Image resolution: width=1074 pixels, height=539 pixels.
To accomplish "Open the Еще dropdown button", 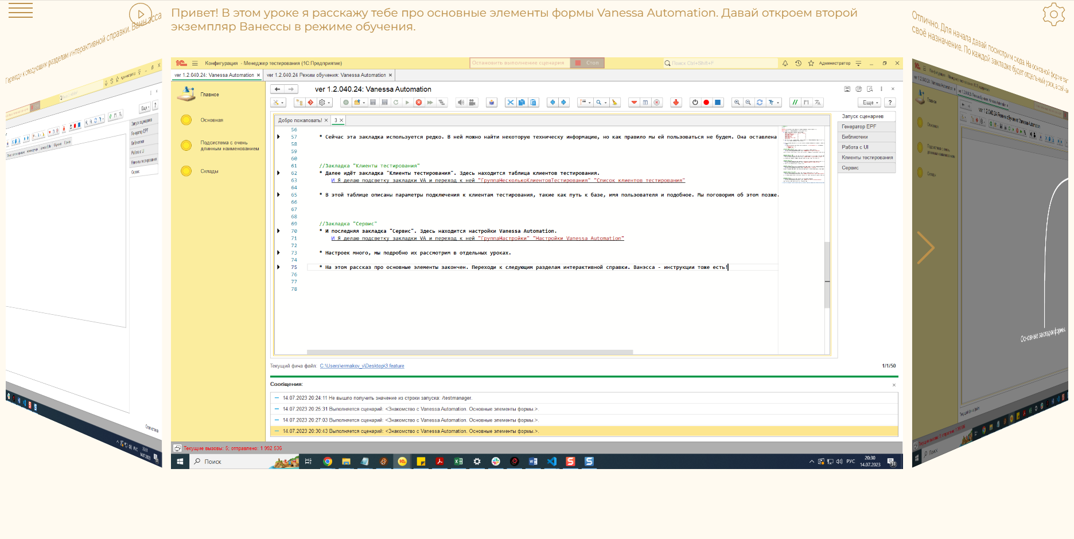I will pos(869,103).
